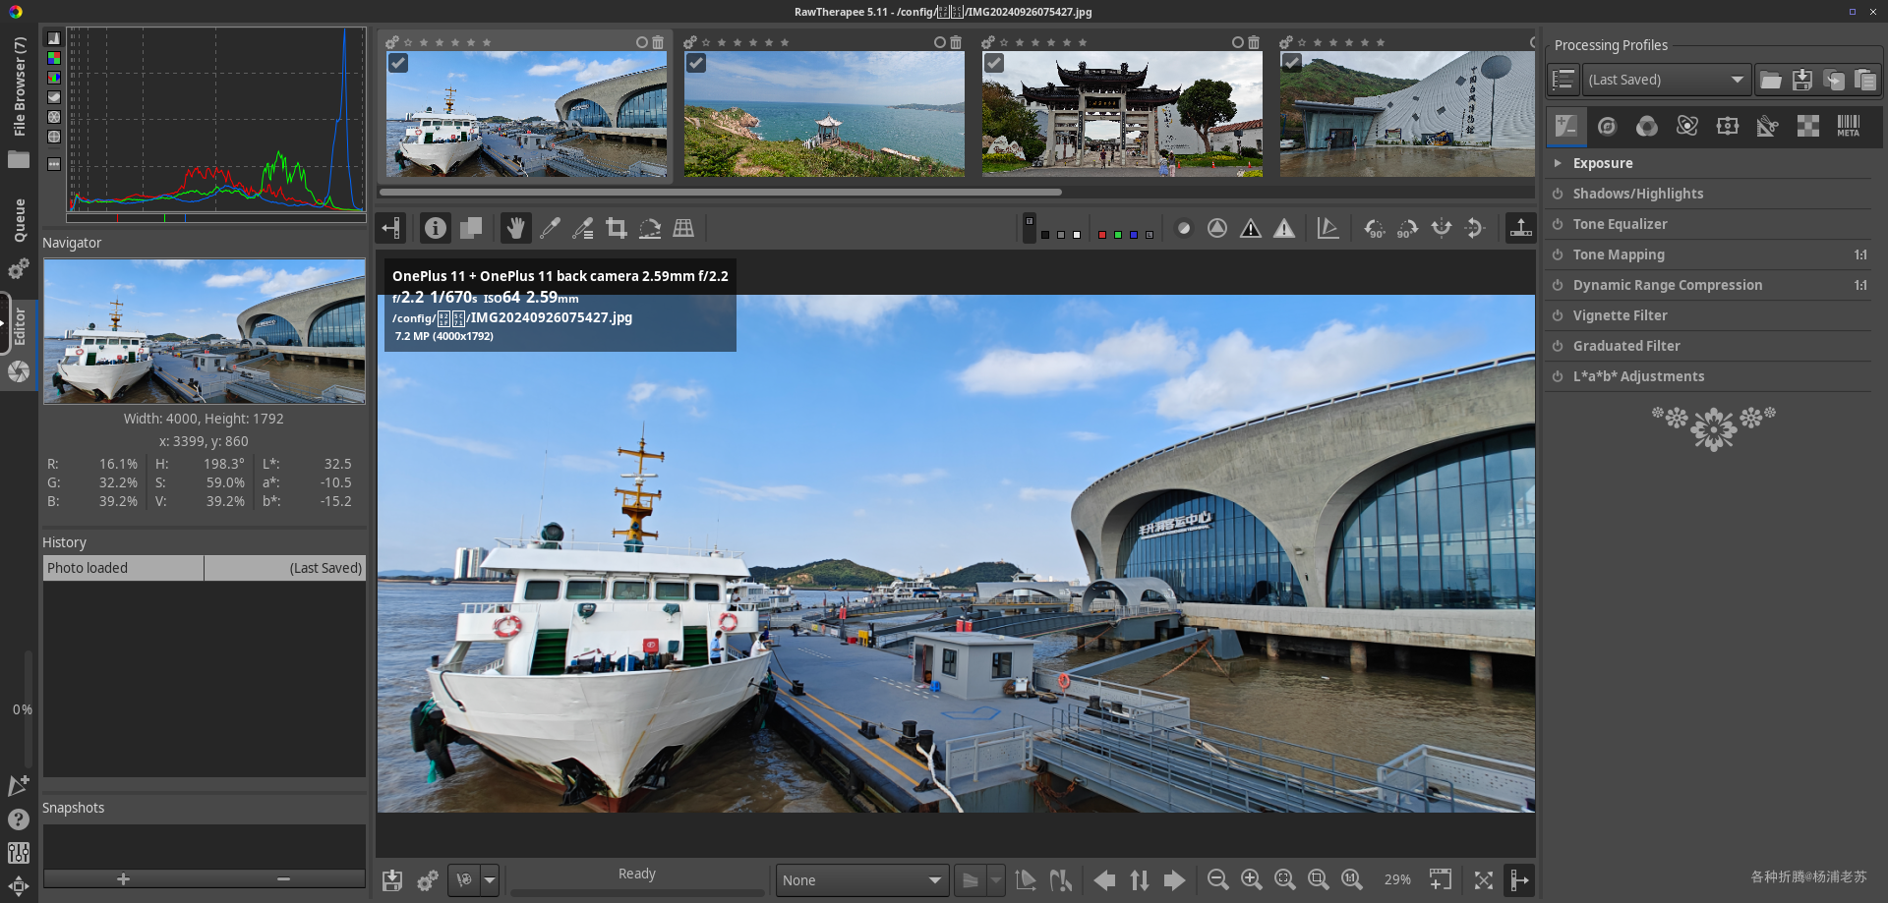Click the zoom in magnifier icon
Image resolution: width=1888 pixels, height=903 pixels.
click(1251, 879)
